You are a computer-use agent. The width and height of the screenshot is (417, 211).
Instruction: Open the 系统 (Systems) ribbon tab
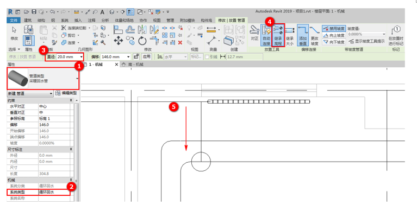(x=65, y=21)
